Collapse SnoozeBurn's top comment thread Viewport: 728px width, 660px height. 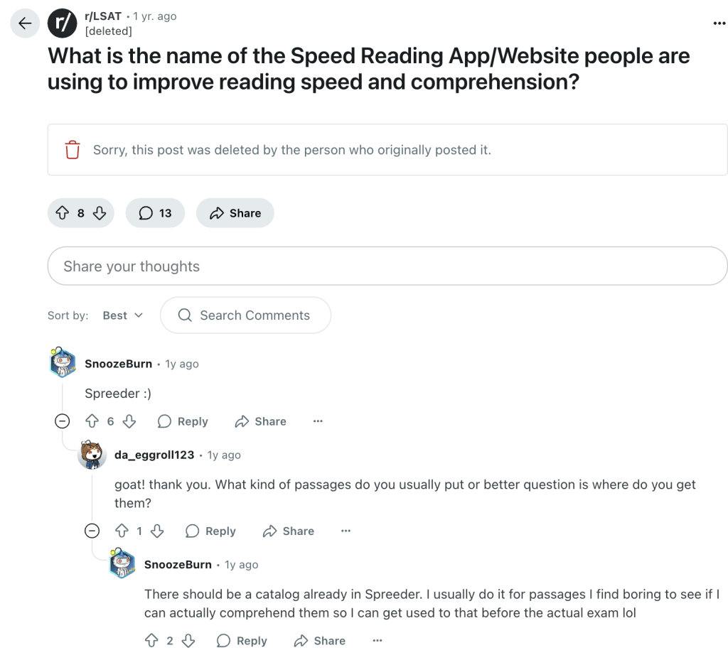[63, 421]
